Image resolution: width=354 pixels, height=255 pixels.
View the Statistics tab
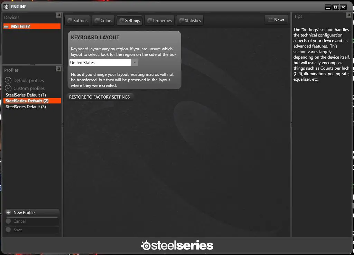pyautogui.click(x=190, y=20)
